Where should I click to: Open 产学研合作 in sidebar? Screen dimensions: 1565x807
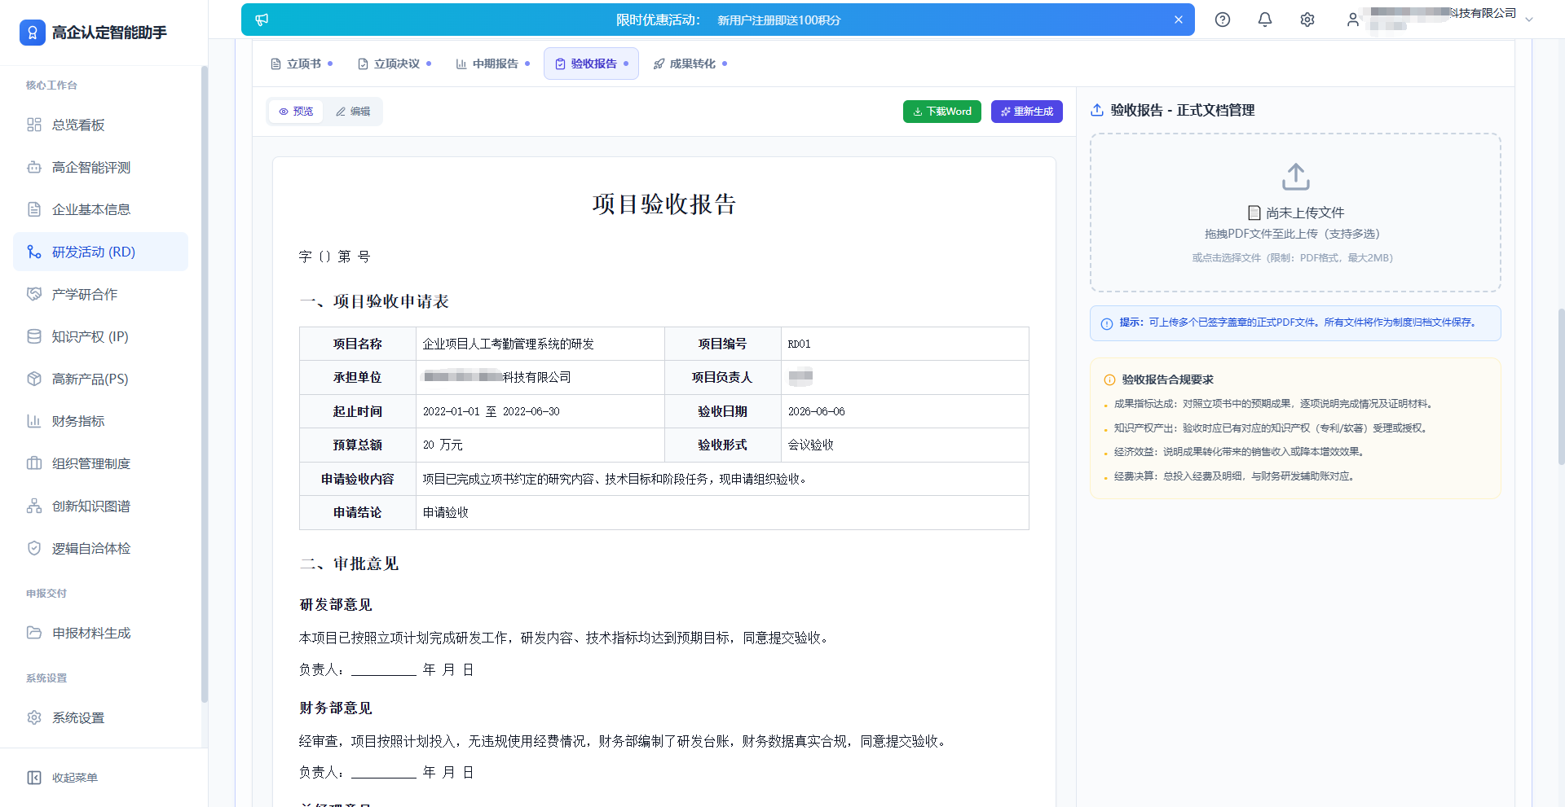(100, 294)
